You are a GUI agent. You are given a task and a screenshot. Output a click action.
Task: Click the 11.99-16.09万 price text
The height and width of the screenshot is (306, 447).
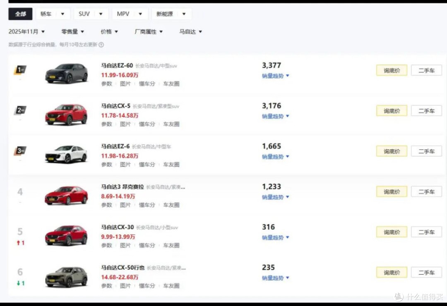point(120,75)
